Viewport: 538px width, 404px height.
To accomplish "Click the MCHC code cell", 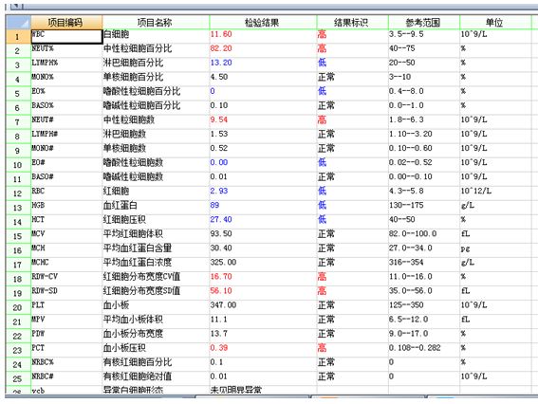I will [x=66, y=265].
